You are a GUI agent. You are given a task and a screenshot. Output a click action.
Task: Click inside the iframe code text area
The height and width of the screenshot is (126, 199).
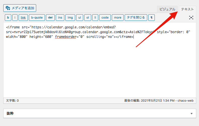point(100,60)
